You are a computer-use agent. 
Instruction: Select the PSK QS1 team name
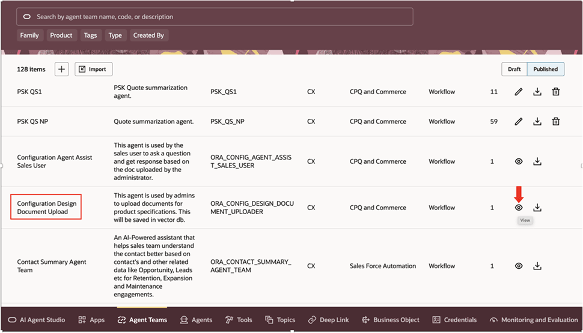(x=29, y=92)
